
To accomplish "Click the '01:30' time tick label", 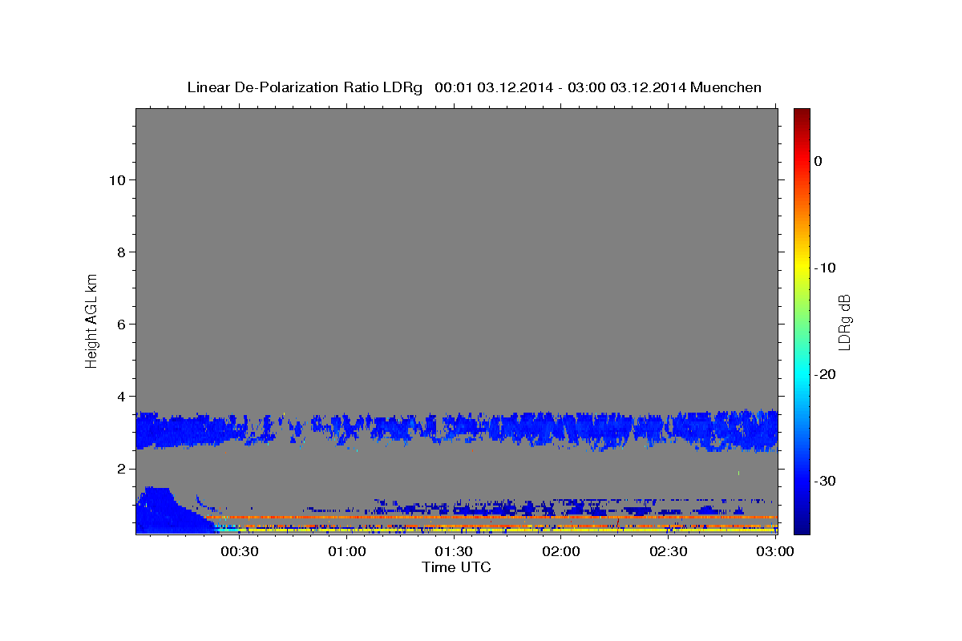I will click(x=454, y=552).
